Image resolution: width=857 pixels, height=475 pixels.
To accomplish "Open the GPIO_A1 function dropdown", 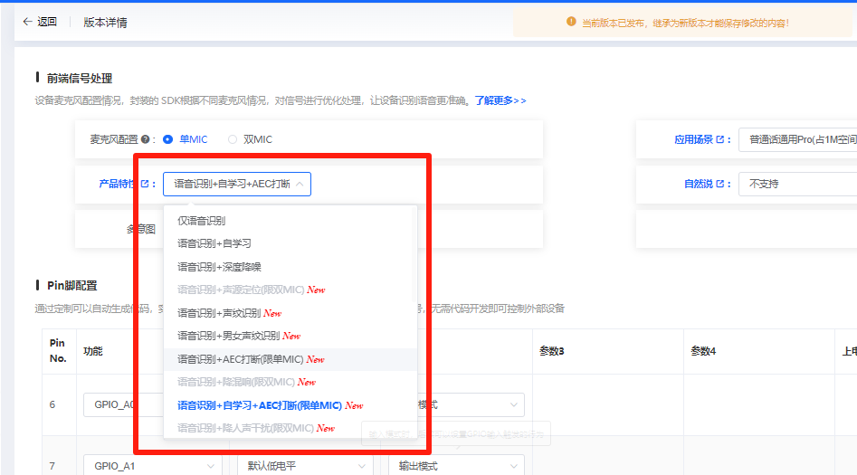I will tap(153, 466).
